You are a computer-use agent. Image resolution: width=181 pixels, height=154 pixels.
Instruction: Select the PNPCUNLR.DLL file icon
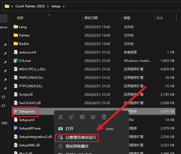[16, 77]
